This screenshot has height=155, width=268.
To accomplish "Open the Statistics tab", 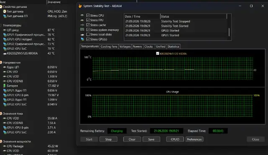I will pos(173,46).
